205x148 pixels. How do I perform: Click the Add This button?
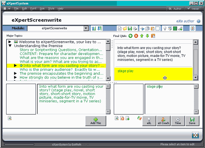coord(96,121)
